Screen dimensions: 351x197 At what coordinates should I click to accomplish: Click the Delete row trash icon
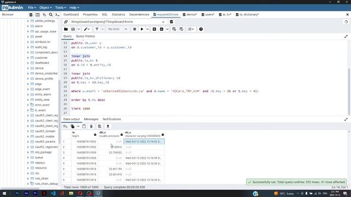92,126
